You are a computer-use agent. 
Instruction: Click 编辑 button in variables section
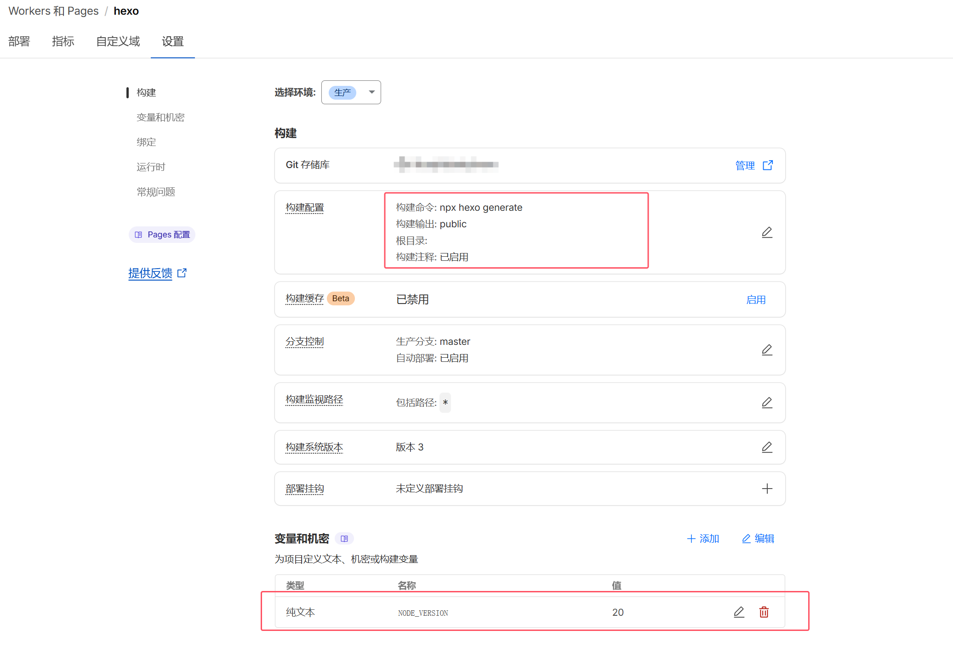[758, 539]
